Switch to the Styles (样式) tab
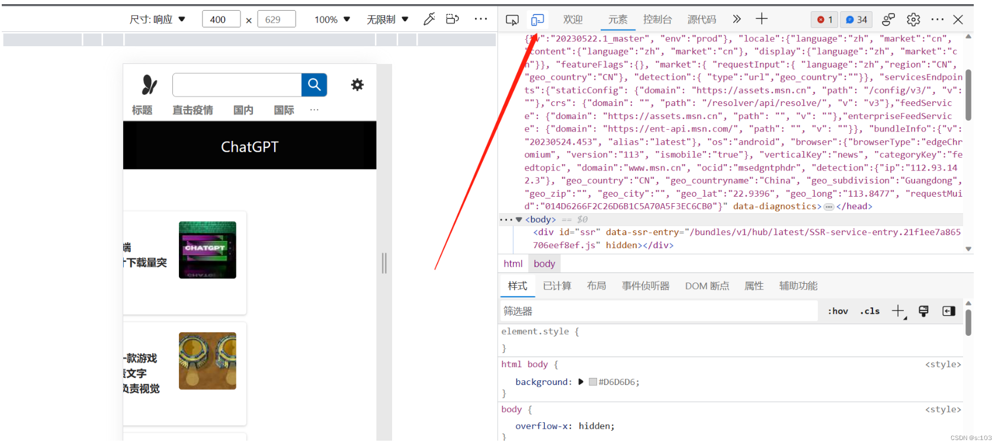 click(x=517, y=286)
